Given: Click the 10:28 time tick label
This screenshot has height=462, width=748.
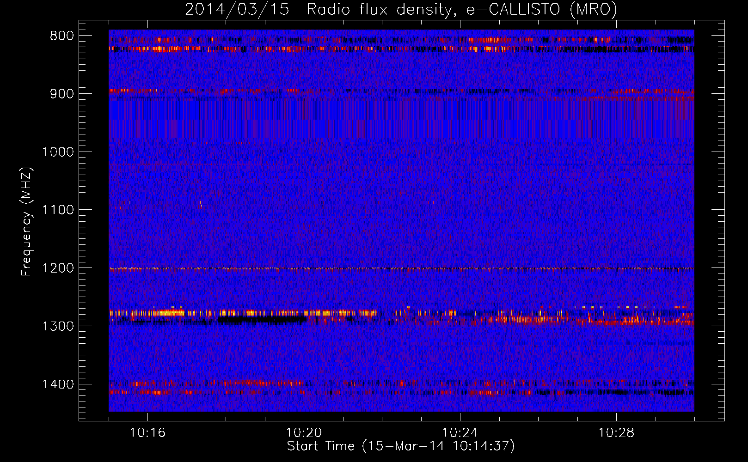Looking at the screenshot, I should (616, 433).
